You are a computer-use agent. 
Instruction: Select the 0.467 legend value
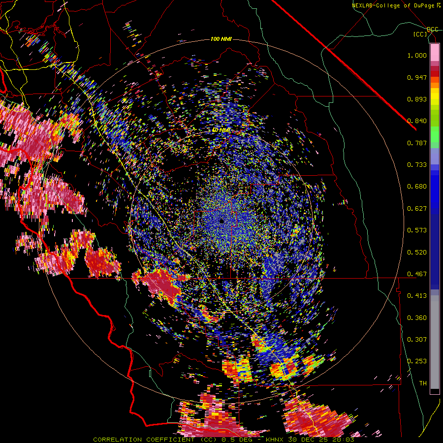pos(417,274)
